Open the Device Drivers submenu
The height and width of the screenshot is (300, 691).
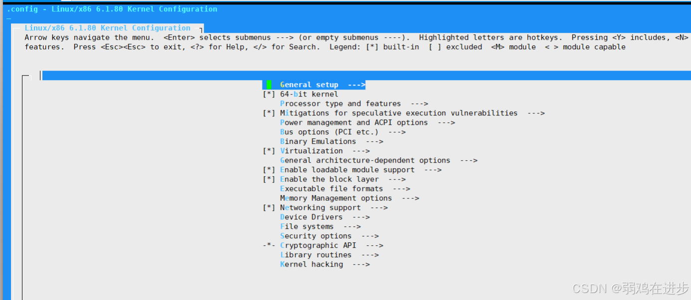(325, 217)
